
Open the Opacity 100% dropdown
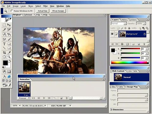coord(144,23)
